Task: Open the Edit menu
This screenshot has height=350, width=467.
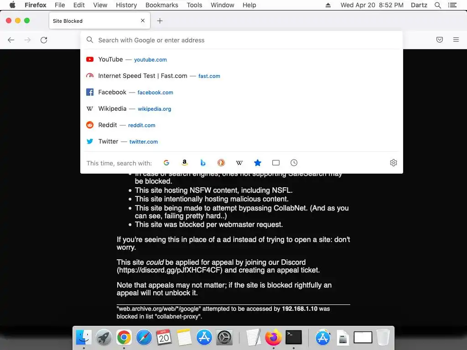Action: tap(79, 5)
